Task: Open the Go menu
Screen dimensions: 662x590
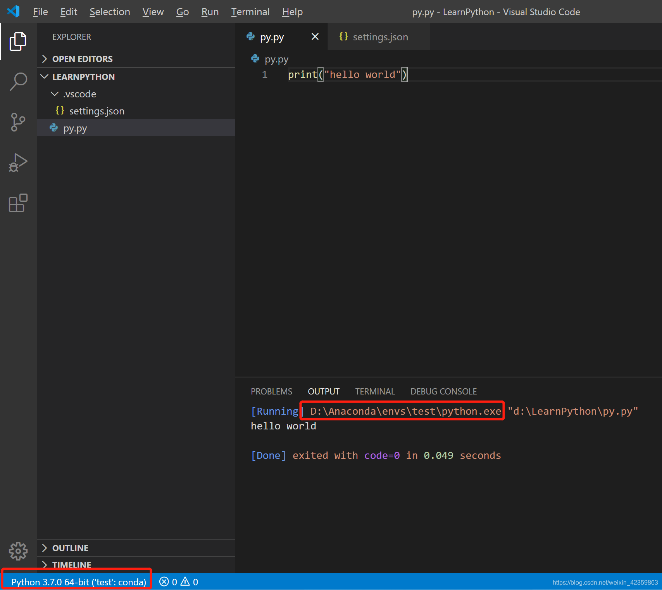Action: [183, 12]
